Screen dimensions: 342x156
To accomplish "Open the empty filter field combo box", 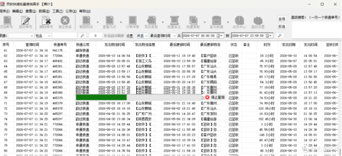I will point(21,36).
